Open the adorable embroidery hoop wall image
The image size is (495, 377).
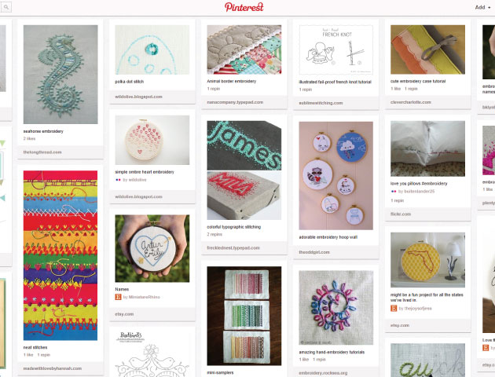(x=336, y=175)
